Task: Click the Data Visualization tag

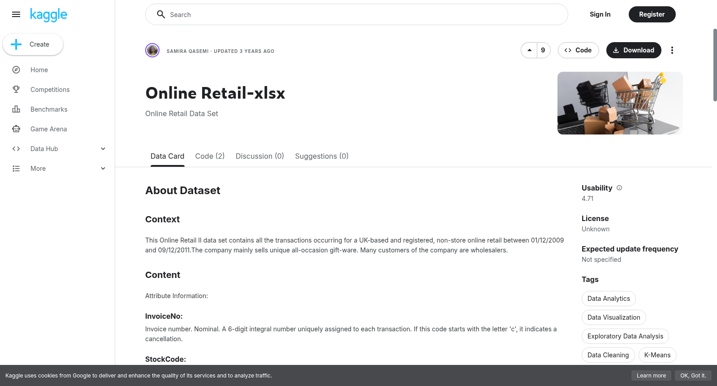Action: click(x=614, y=317)
